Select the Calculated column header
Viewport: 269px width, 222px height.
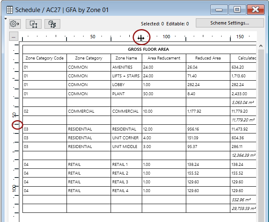[243, 58]
